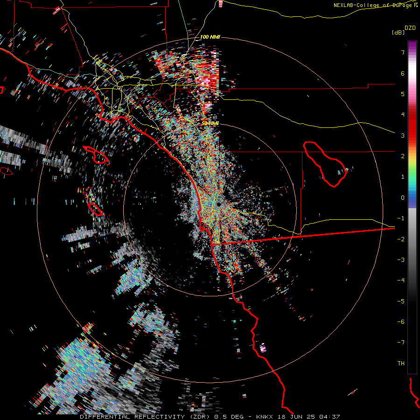
Task: Click the "-6" value on the color scale
Action: point(401,322)
